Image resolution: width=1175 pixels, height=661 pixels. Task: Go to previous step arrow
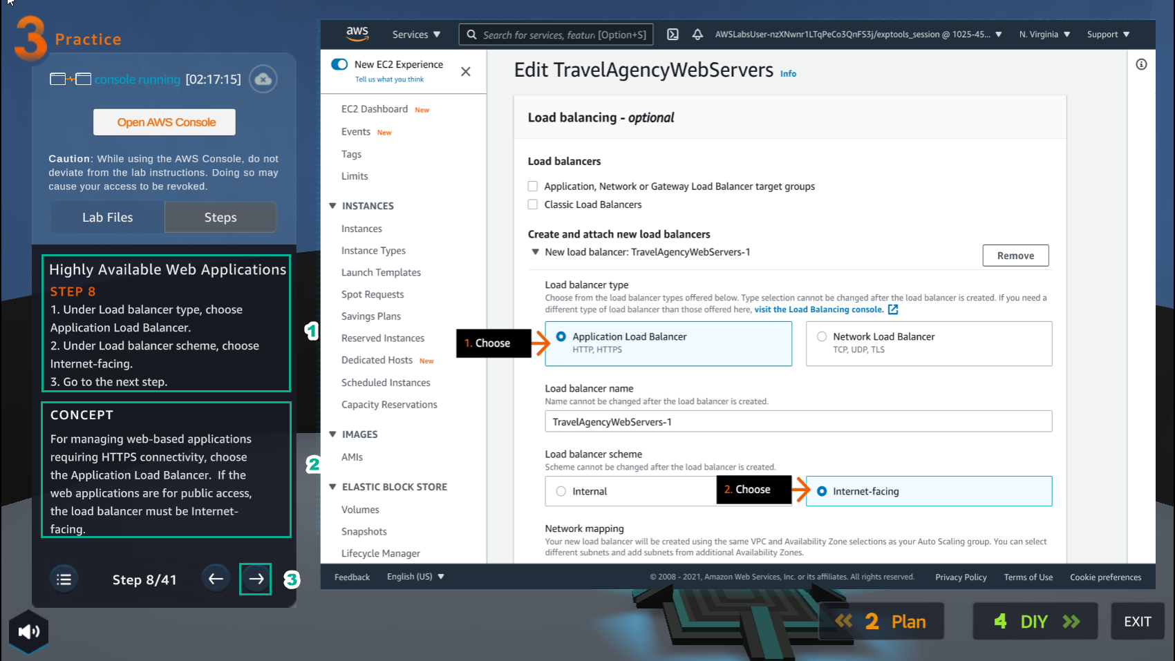[216, 579]
